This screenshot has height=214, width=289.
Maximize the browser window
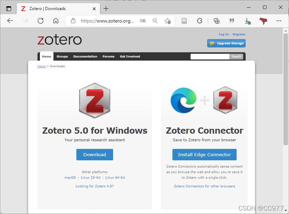265,7
